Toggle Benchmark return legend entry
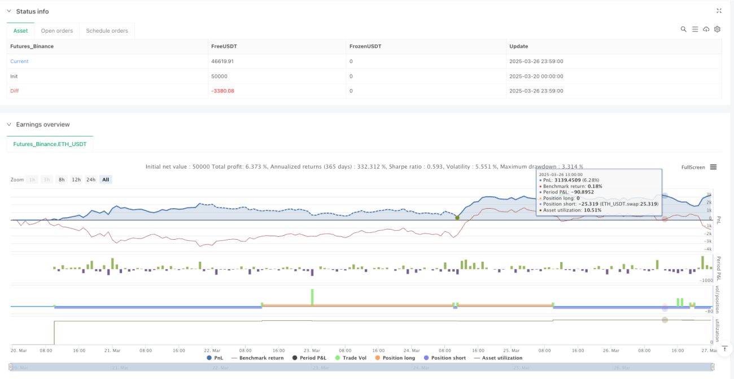 257,358
